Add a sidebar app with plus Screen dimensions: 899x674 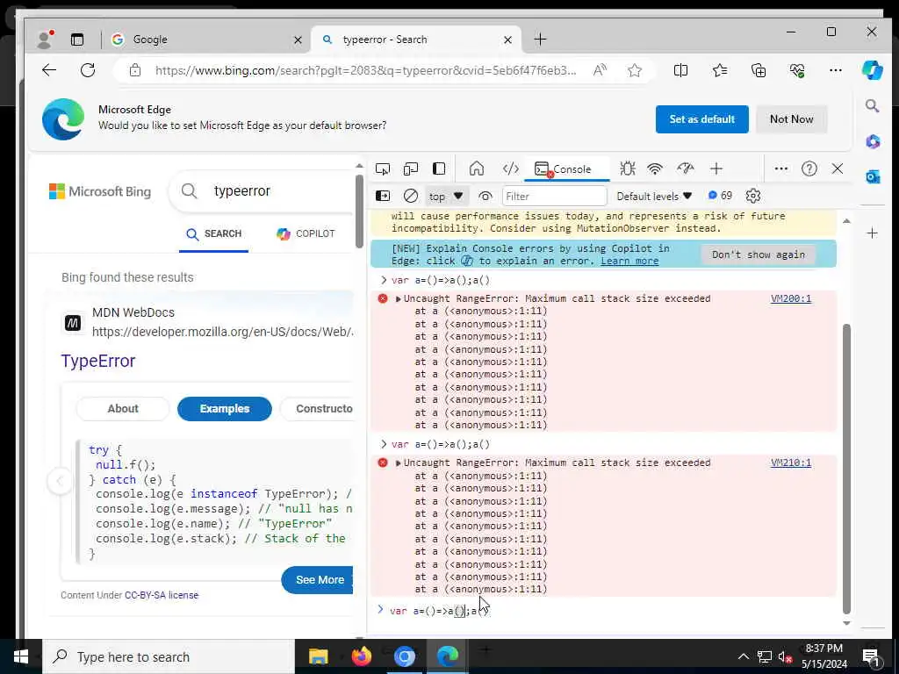pos(872,233)
